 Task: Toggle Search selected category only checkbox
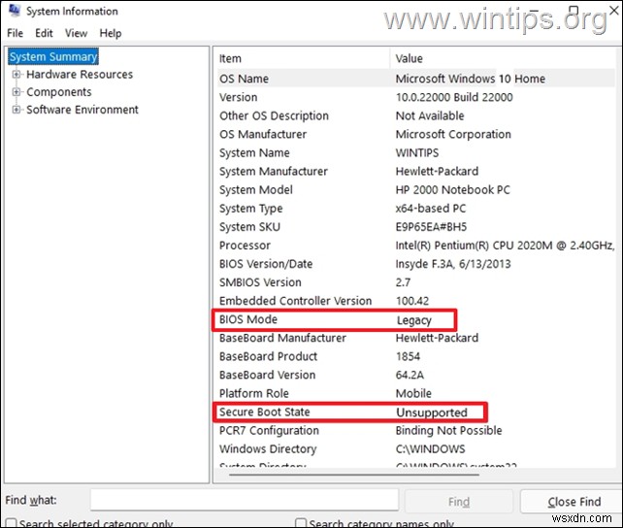coord(11,523)
